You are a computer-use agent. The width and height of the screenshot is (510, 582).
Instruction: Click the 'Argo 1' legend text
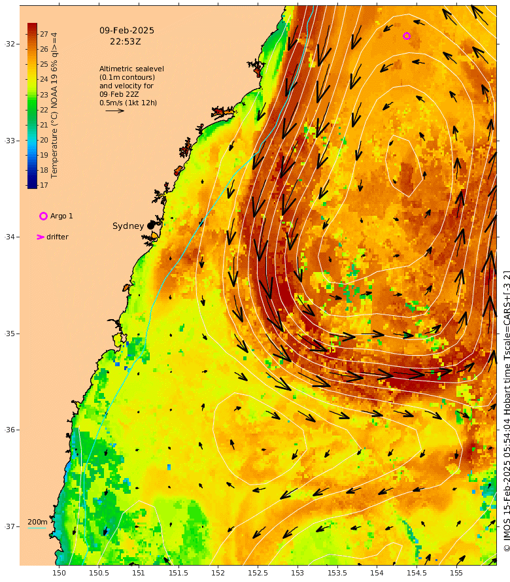(x=61, y=216)
